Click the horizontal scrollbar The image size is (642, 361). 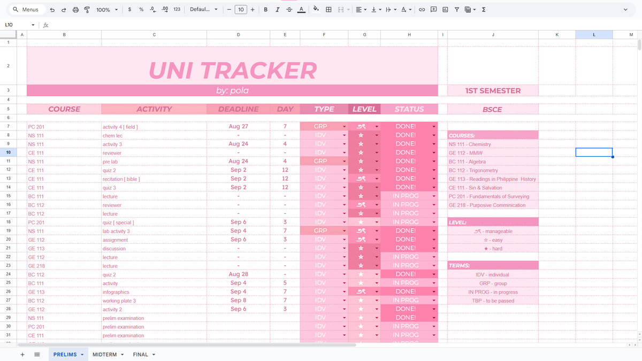point(187,345)
